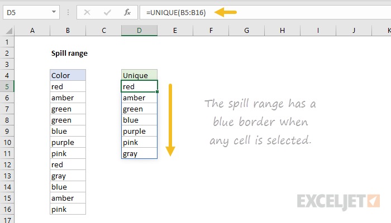Click the Exceljet logo
The width and height of the screenshot is (391, 223).
[339, 200]
